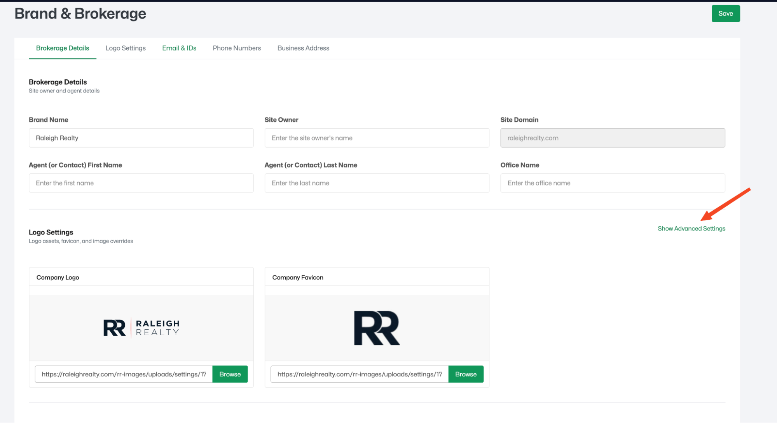Click the Logo Settings section heading
This screenshot has height=423, width=777.
[51, 232]
